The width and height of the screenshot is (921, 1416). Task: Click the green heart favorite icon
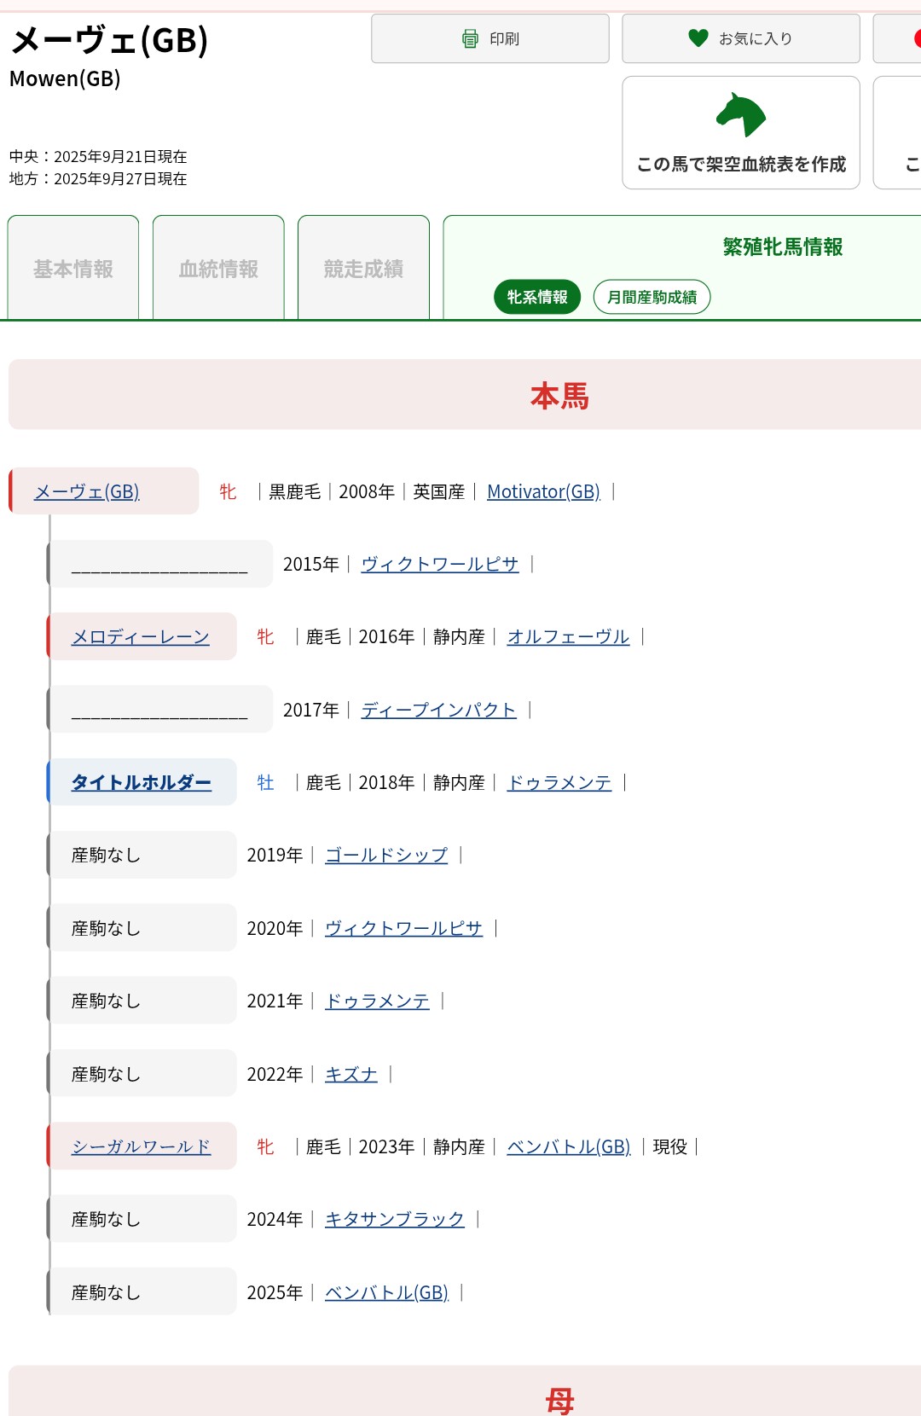tap(698, 38)
